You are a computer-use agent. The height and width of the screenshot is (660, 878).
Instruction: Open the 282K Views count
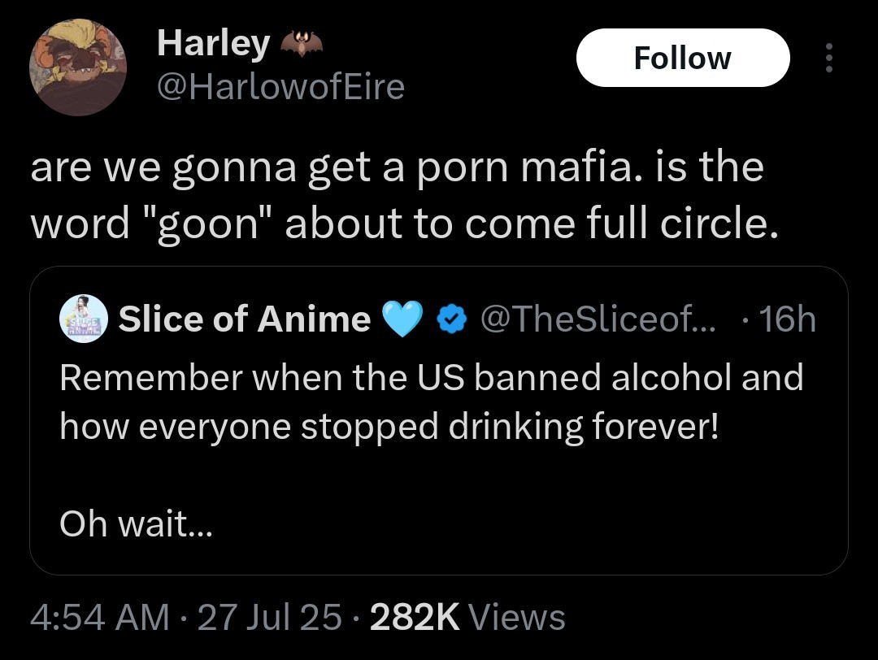467,617
